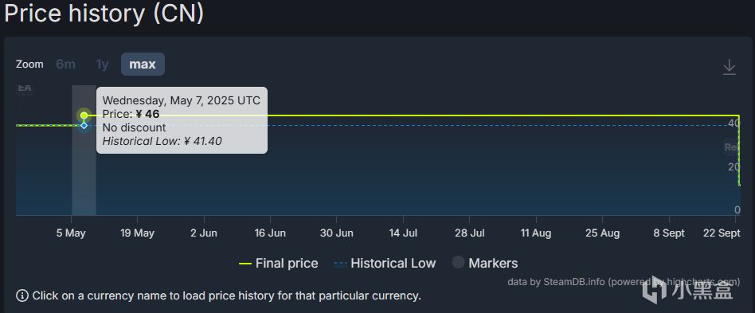Click the yellow Final price legend line

(245, 264)
